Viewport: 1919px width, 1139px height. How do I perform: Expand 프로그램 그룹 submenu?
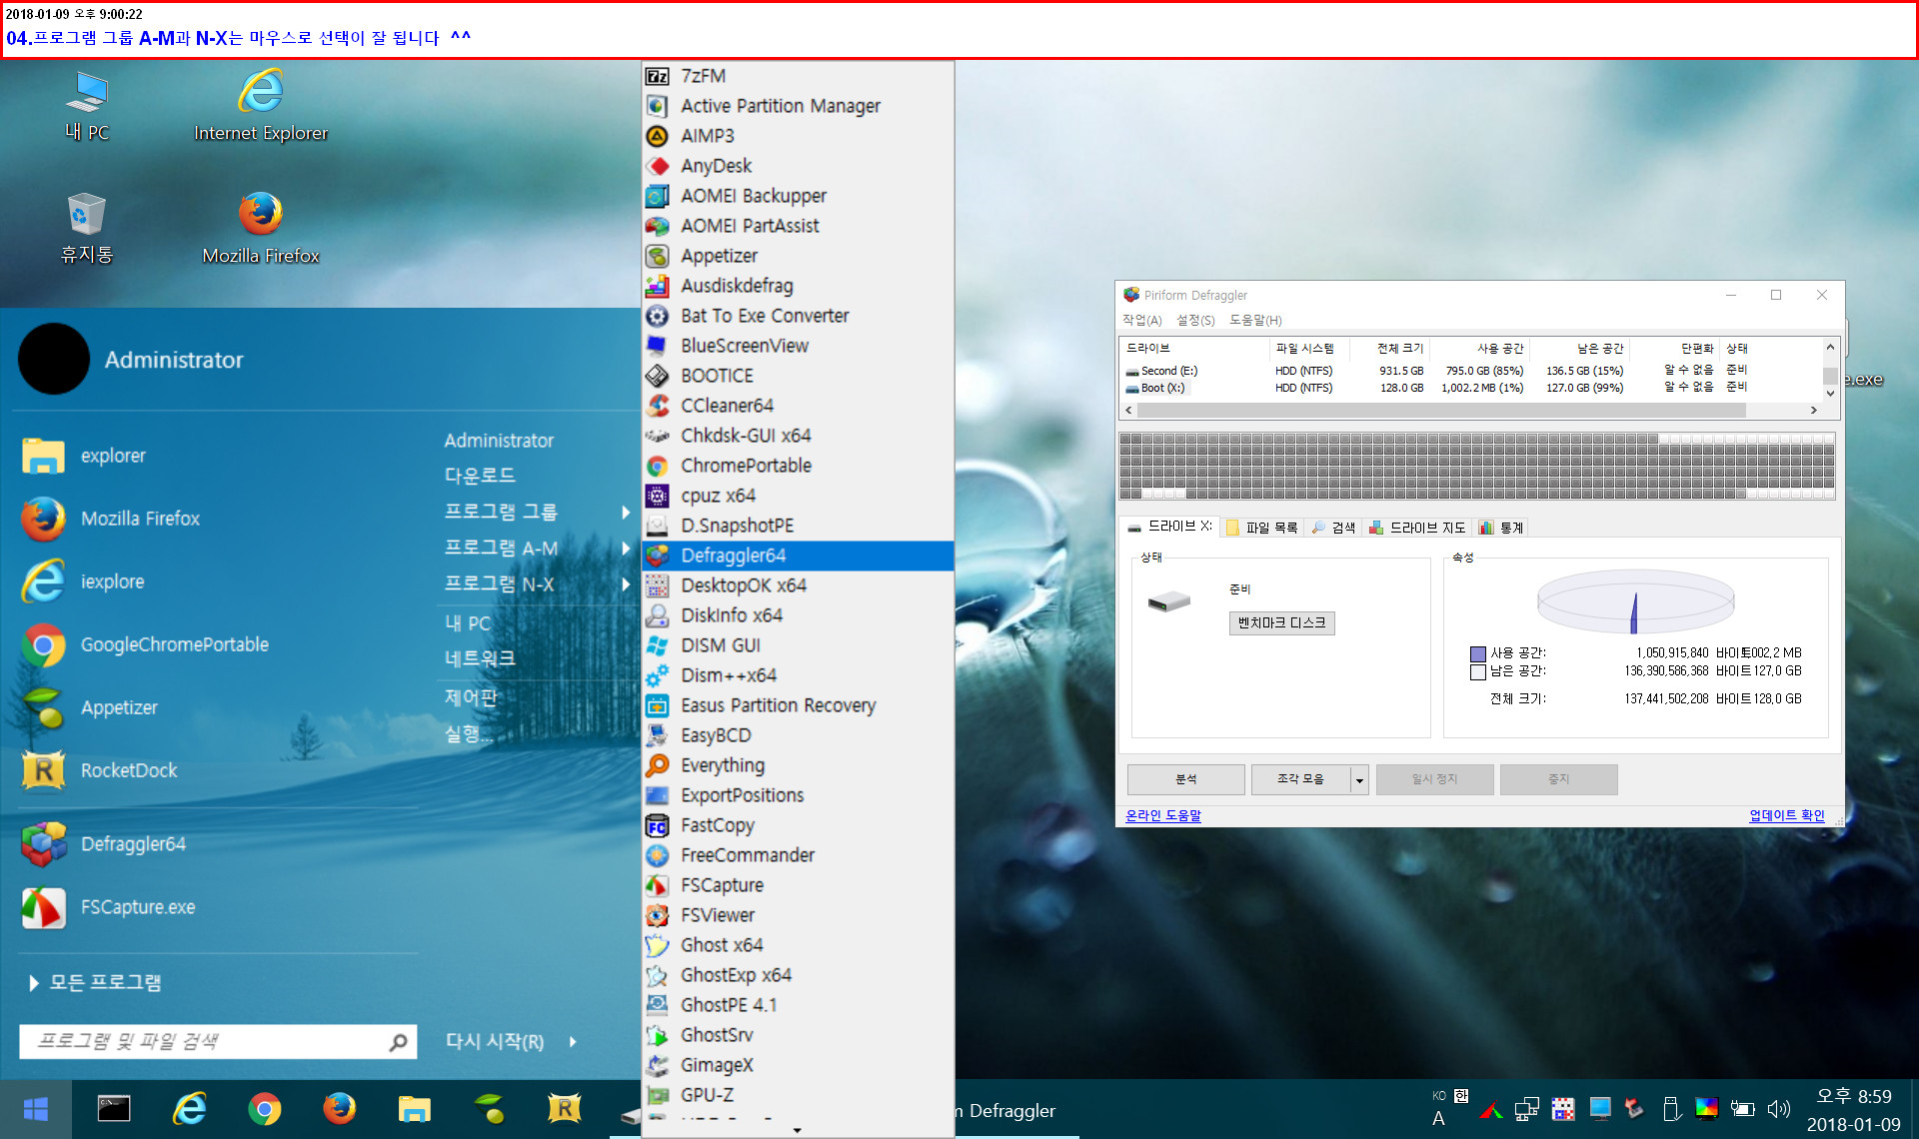coord(538,512)
